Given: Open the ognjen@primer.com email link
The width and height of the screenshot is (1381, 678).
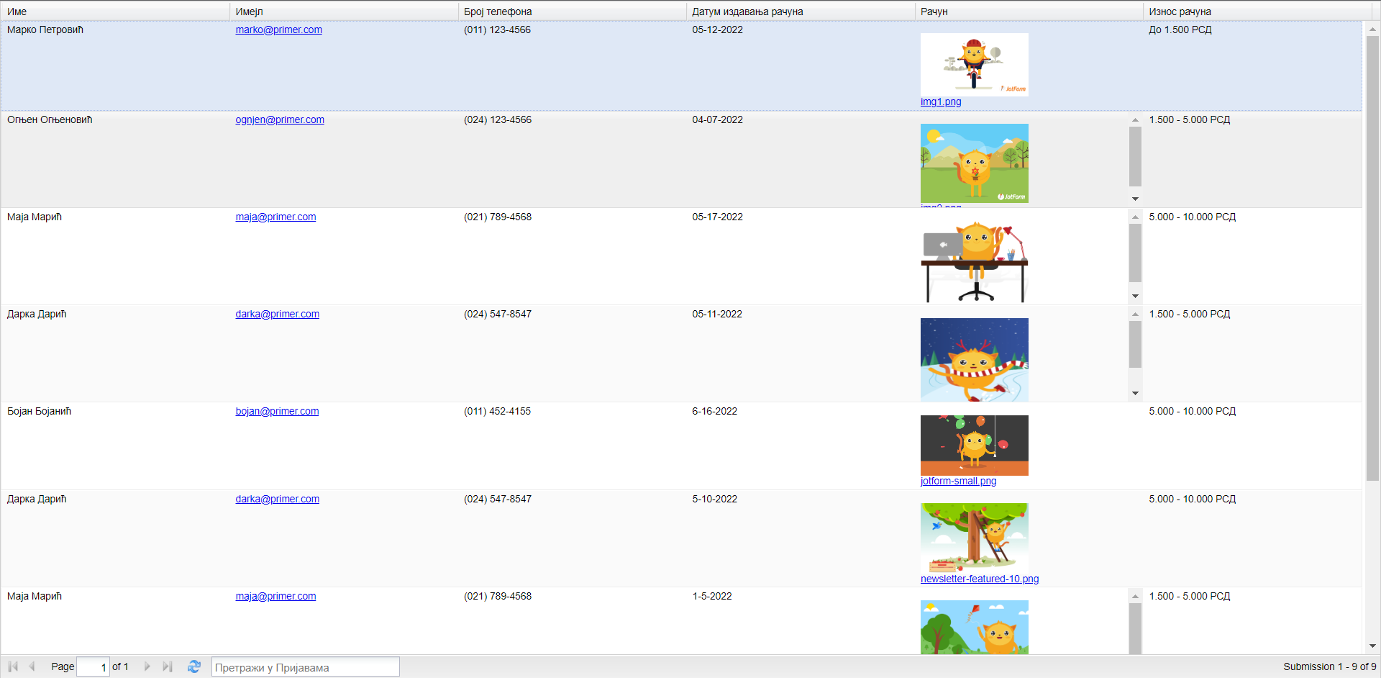Looking at the screenshot, I should point(280,119).
